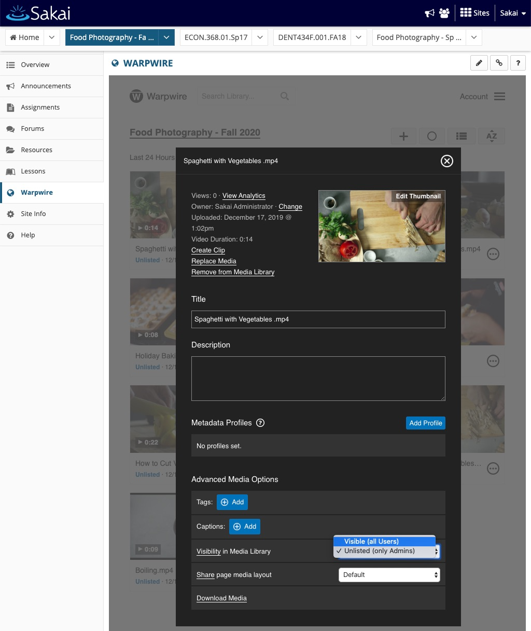
Task: Click the Add button for Captions
Action: (x=245, y=527)
